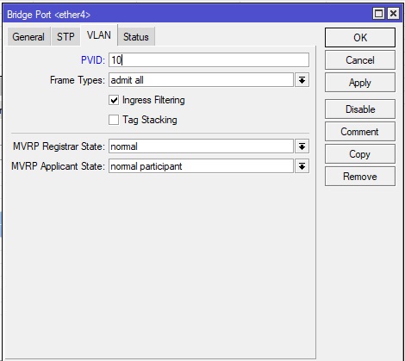
Task: Click the MVRP Applicant State field
Action: click(x=201, y=166)
